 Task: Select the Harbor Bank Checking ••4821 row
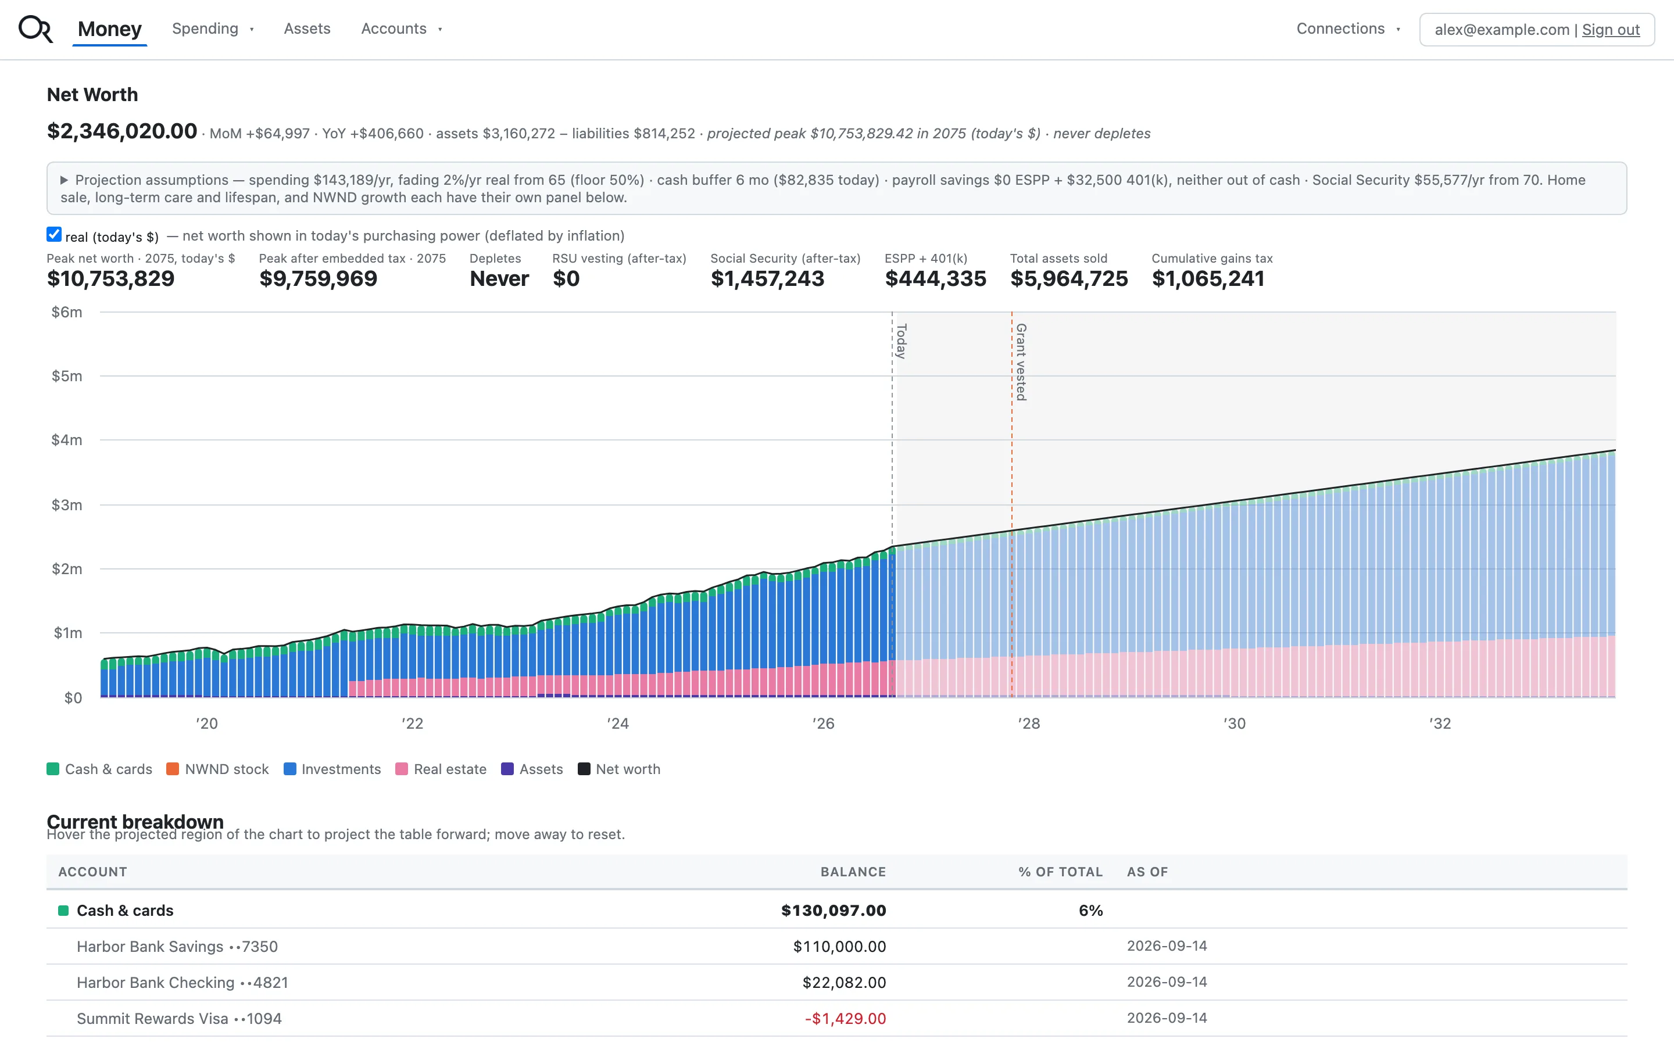click(x=836, y=982)
